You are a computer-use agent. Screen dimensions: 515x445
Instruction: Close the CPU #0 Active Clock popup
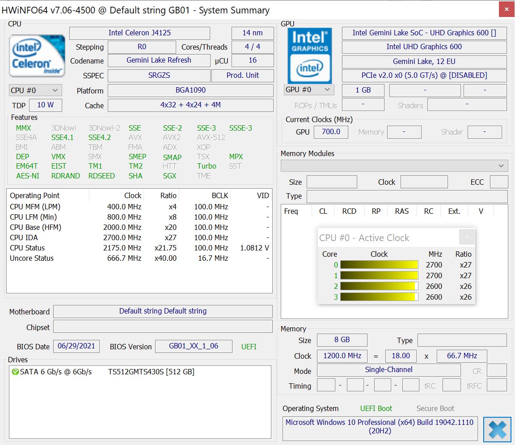(x=467, y=237)
